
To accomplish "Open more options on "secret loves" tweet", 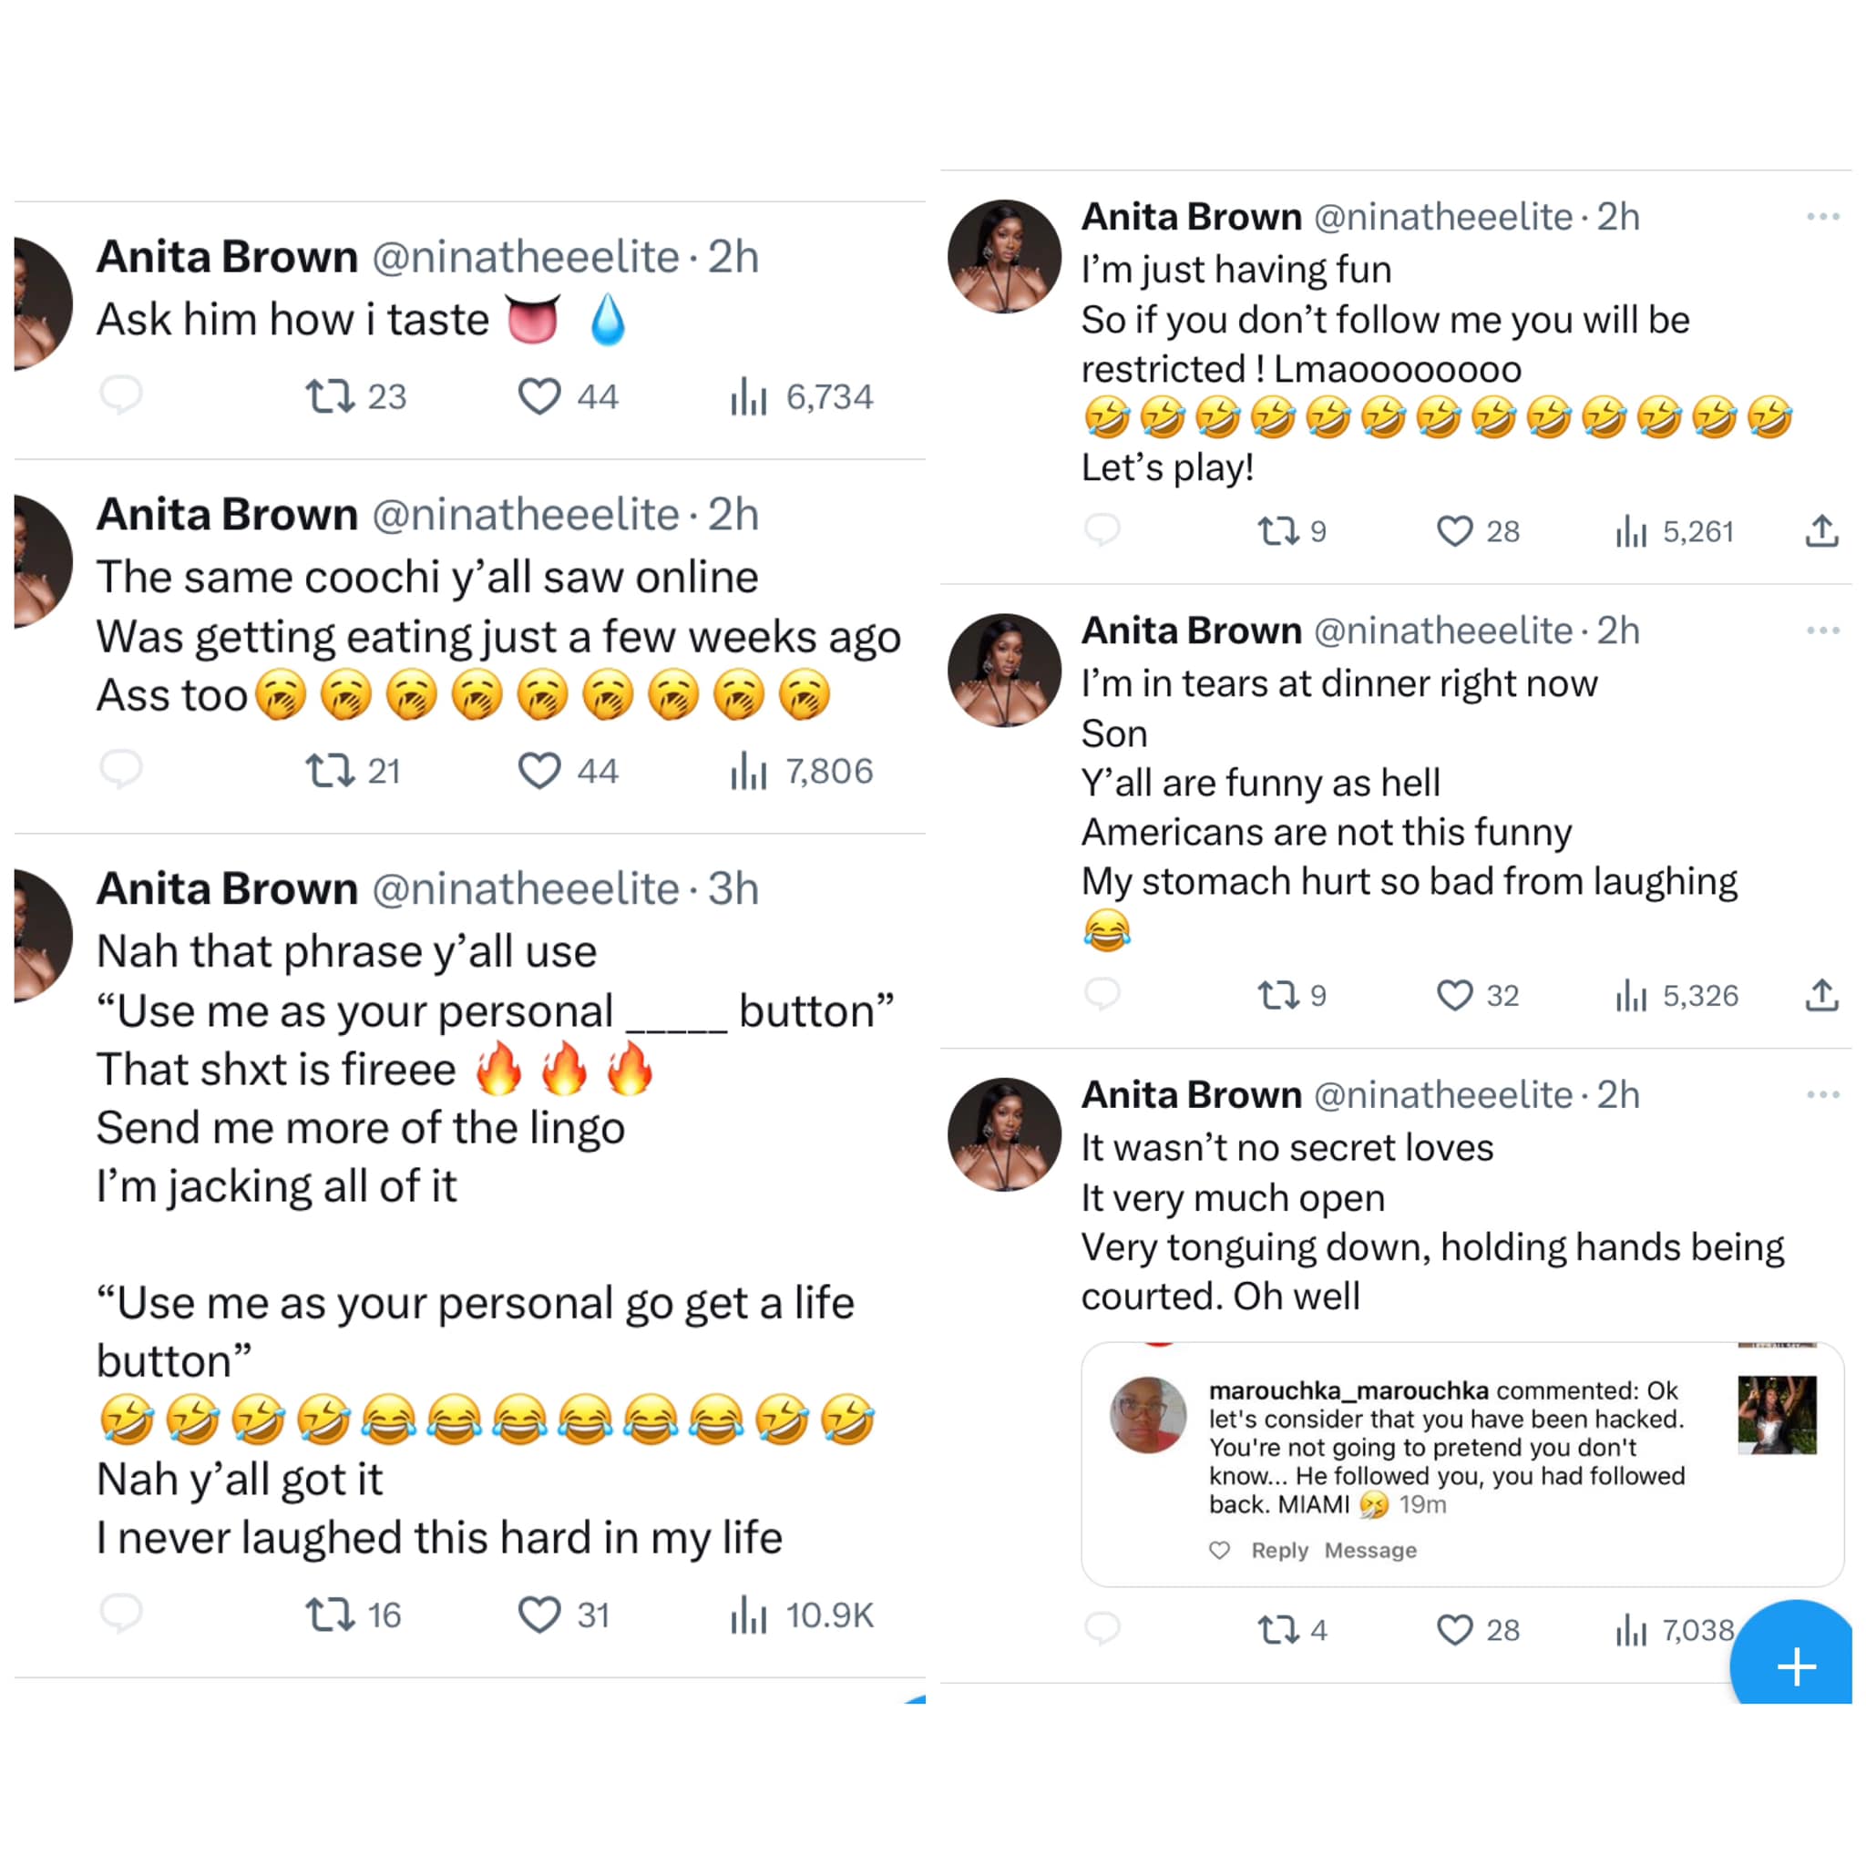I will pyautogui.click(x=1822, y=1094).
